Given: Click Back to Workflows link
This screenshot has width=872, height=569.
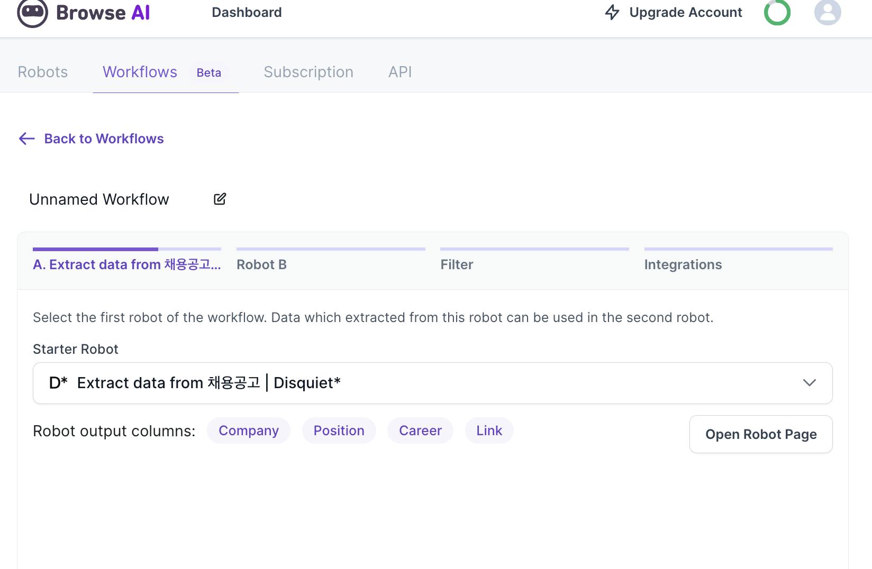Looking at the screenshot, I should 104,139.
